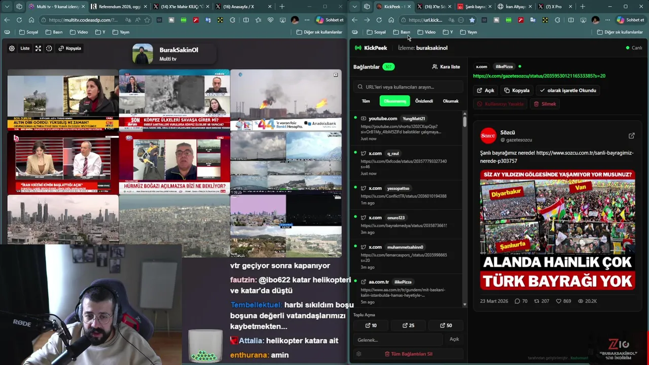
Task: Go home in left browser window
Action: pos(31,20)
